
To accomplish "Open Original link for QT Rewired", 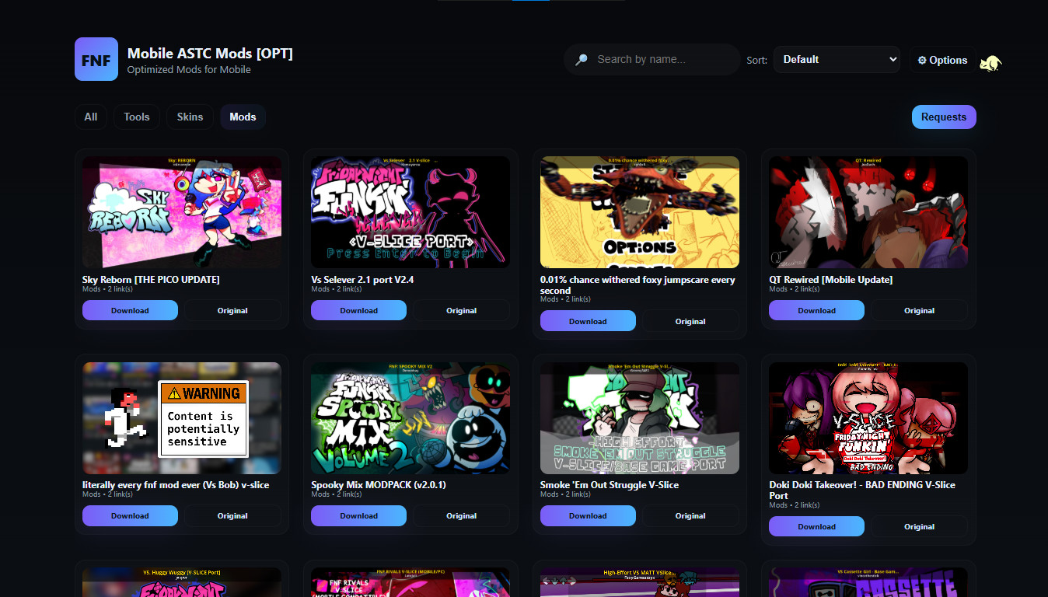I will 919,310.
